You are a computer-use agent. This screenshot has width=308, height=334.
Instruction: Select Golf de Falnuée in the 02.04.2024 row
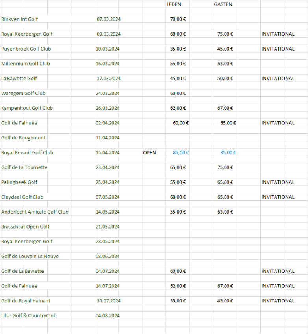19,123
